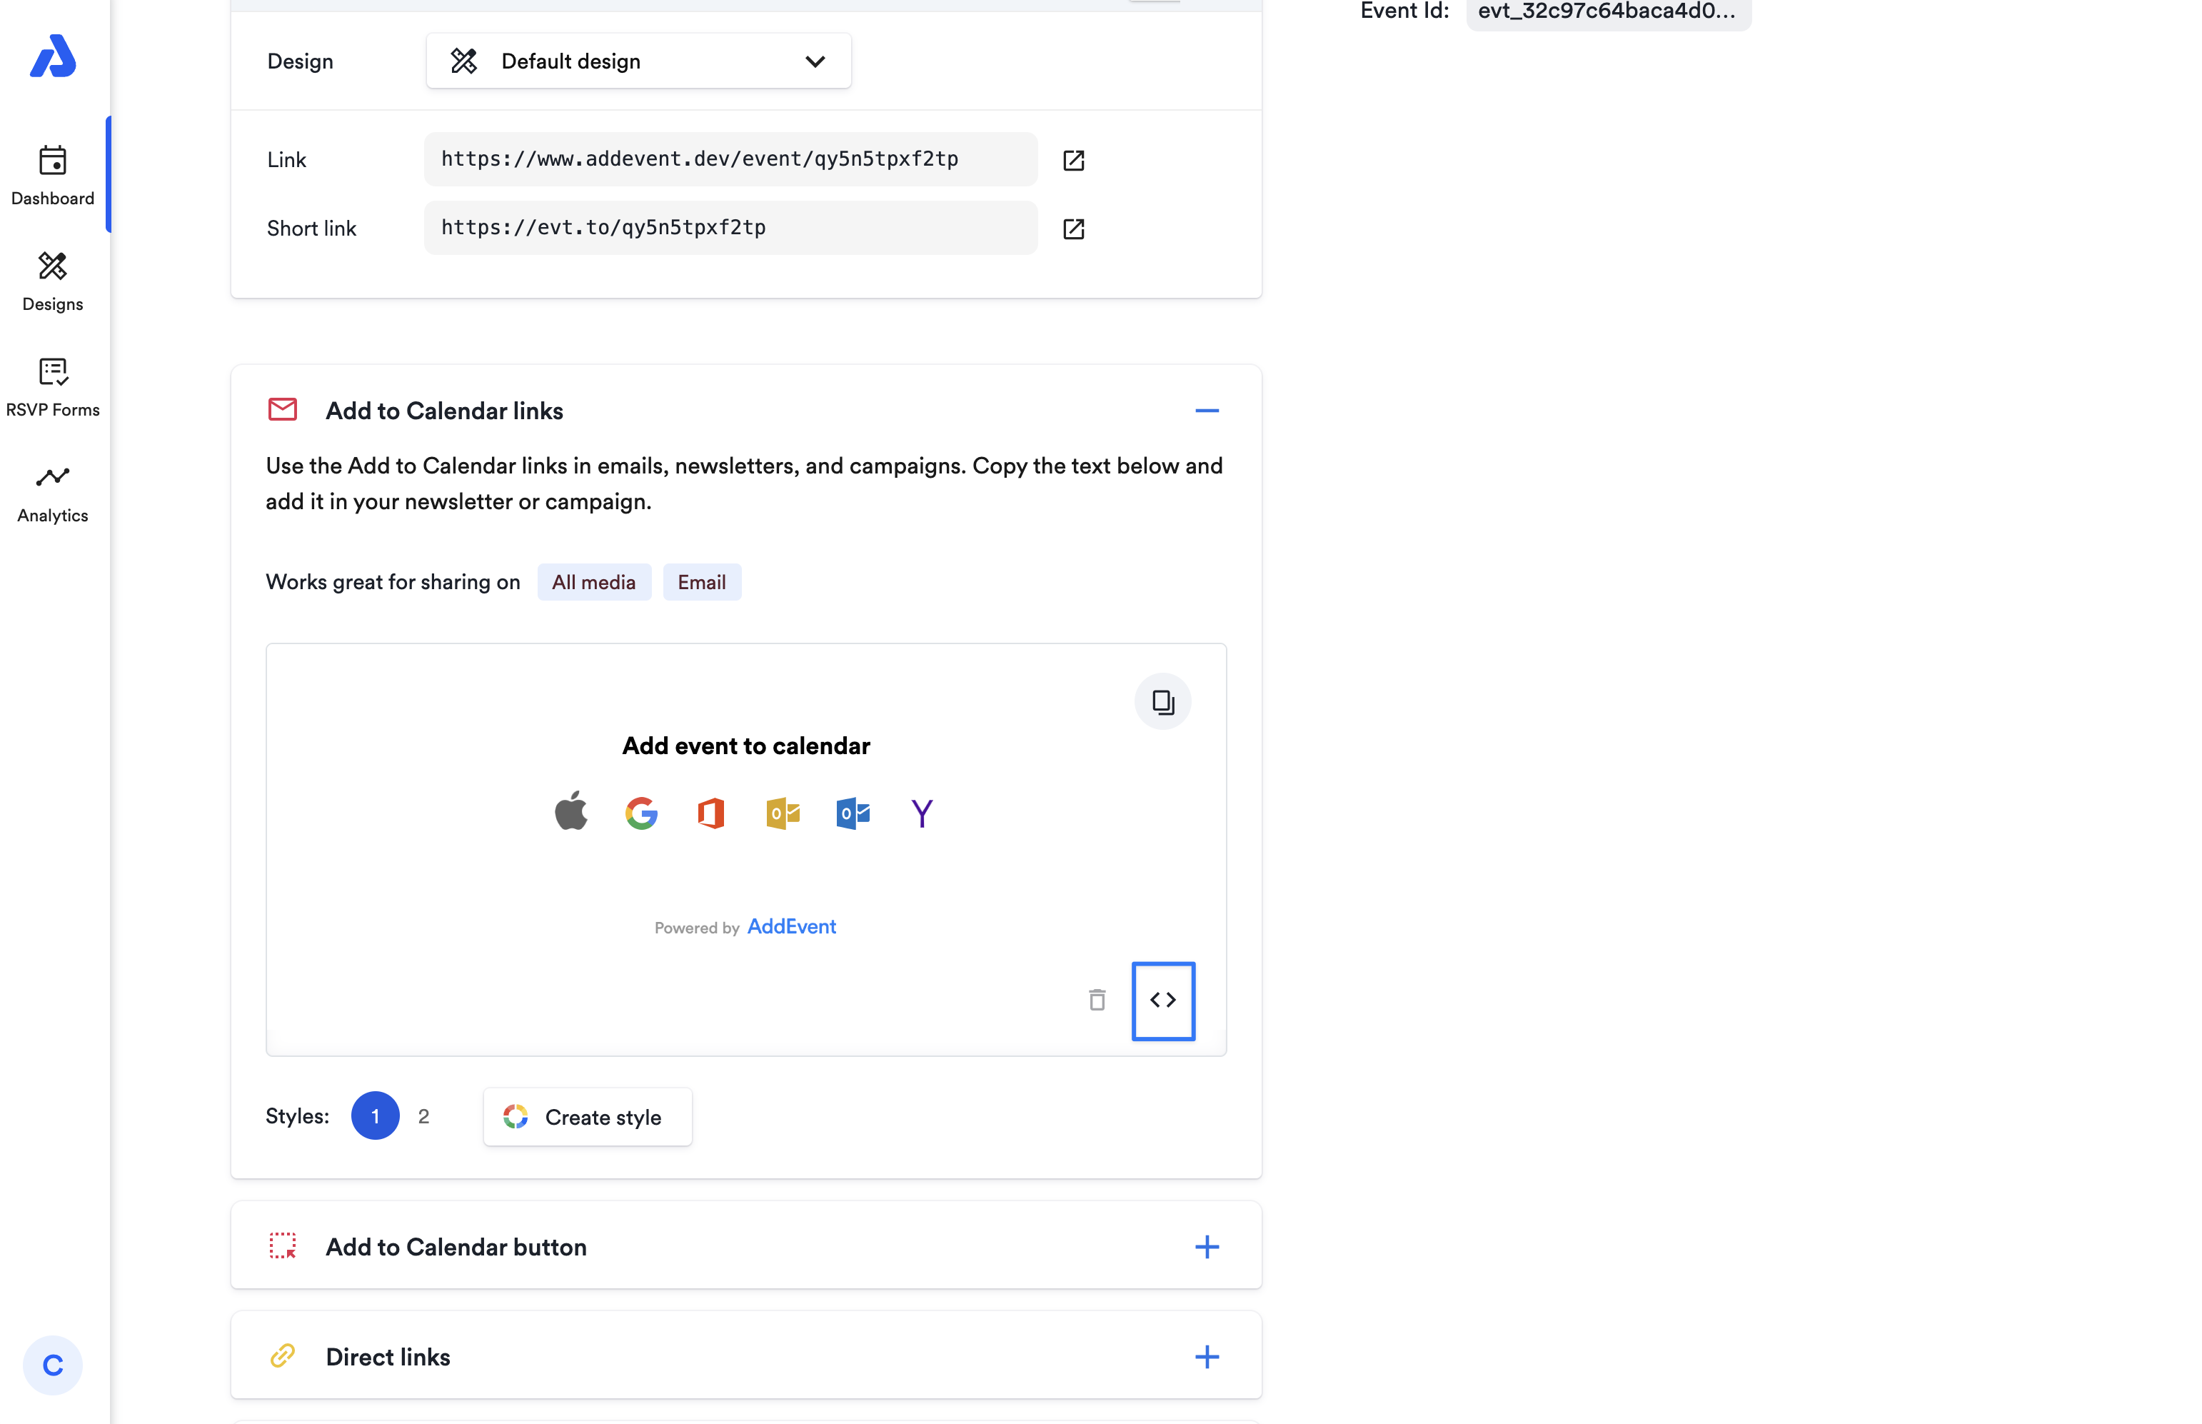Select style number 2

tap(423, 1116)
